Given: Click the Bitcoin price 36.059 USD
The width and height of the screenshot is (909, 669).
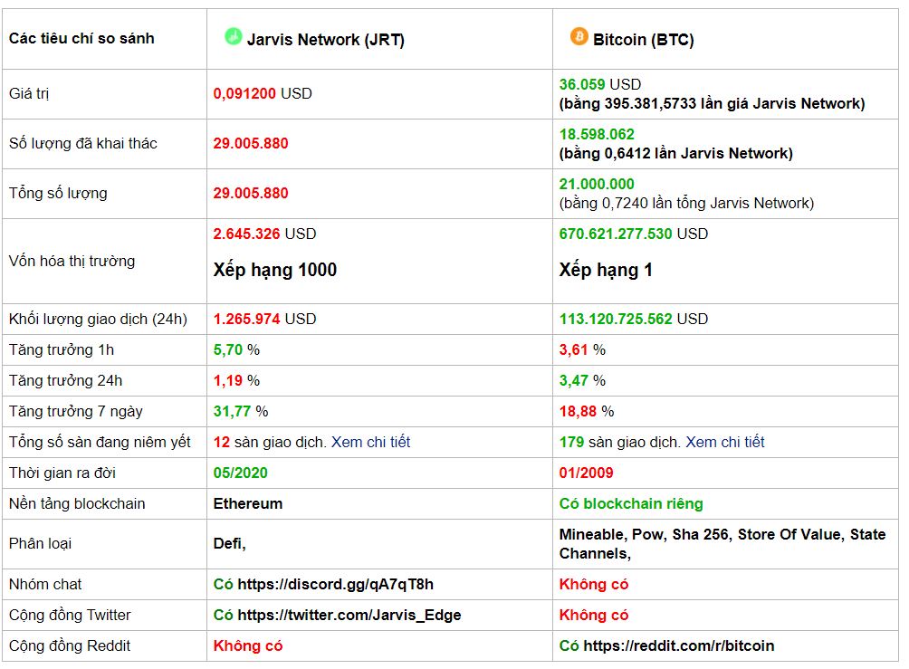Looking at the screenshot, I should click(600, 84).
